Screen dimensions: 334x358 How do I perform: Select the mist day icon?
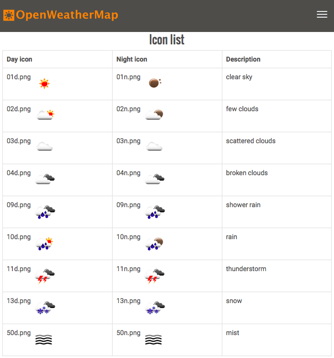(x=44, y=340)
